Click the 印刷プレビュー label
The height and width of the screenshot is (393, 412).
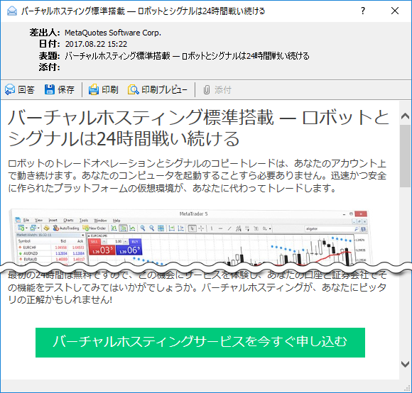165,89
